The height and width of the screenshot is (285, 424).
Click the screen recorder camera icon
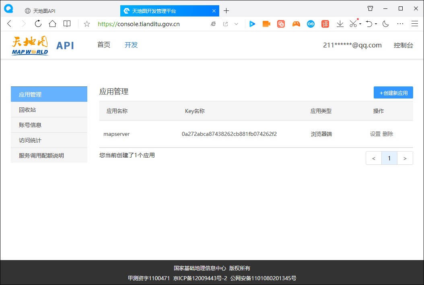[266, 24]
